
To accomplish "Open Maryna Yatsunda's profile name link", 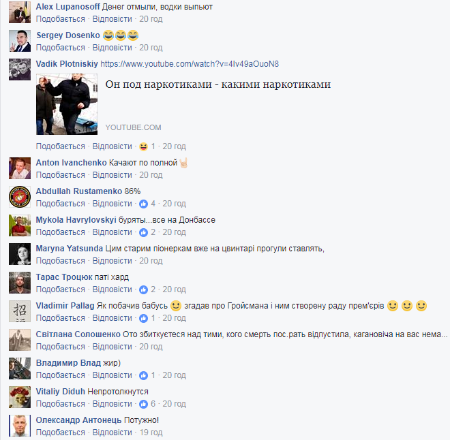I will click(69, 249).
